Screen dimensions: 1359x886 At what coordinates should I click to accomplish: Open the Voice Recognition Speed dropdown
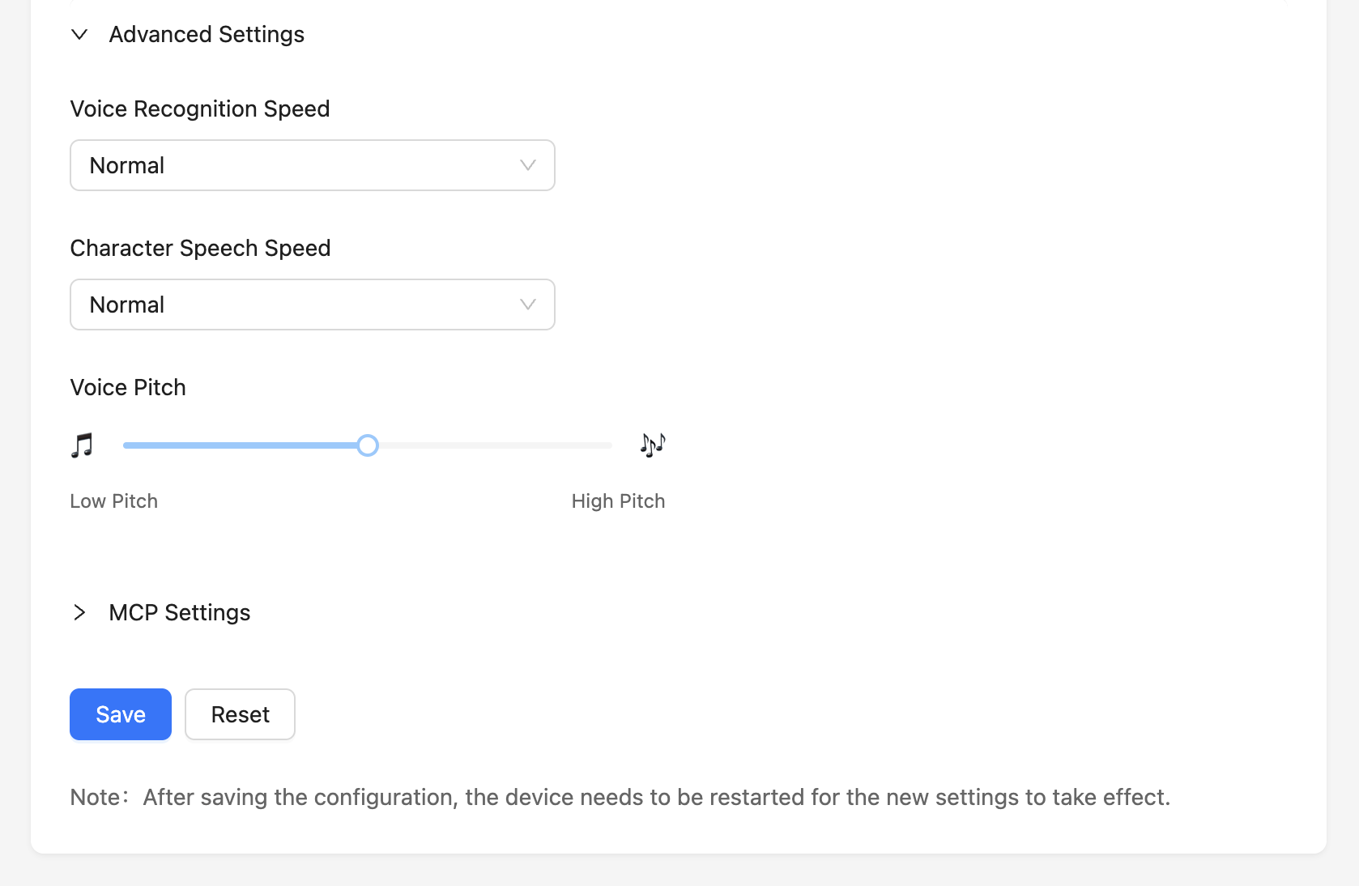pos(312,165)
